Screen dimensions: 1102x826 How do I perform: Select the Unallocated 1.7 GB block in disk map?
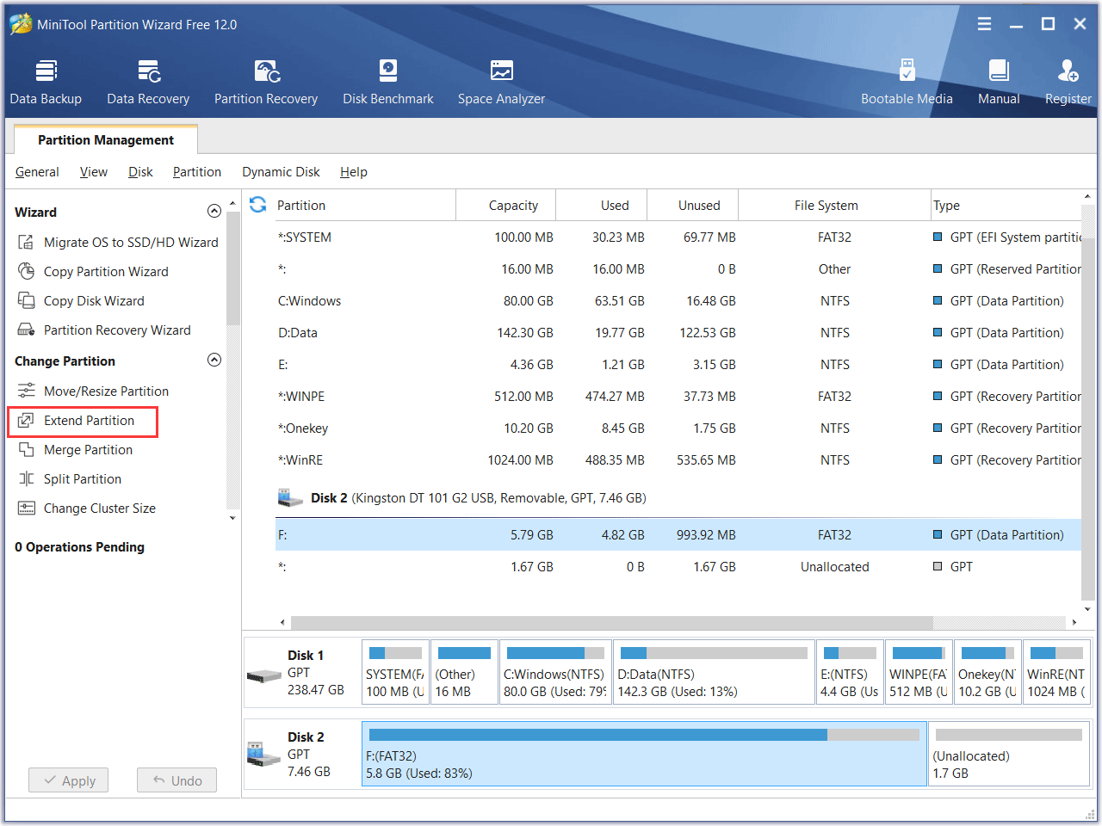tap(1009, 754)
